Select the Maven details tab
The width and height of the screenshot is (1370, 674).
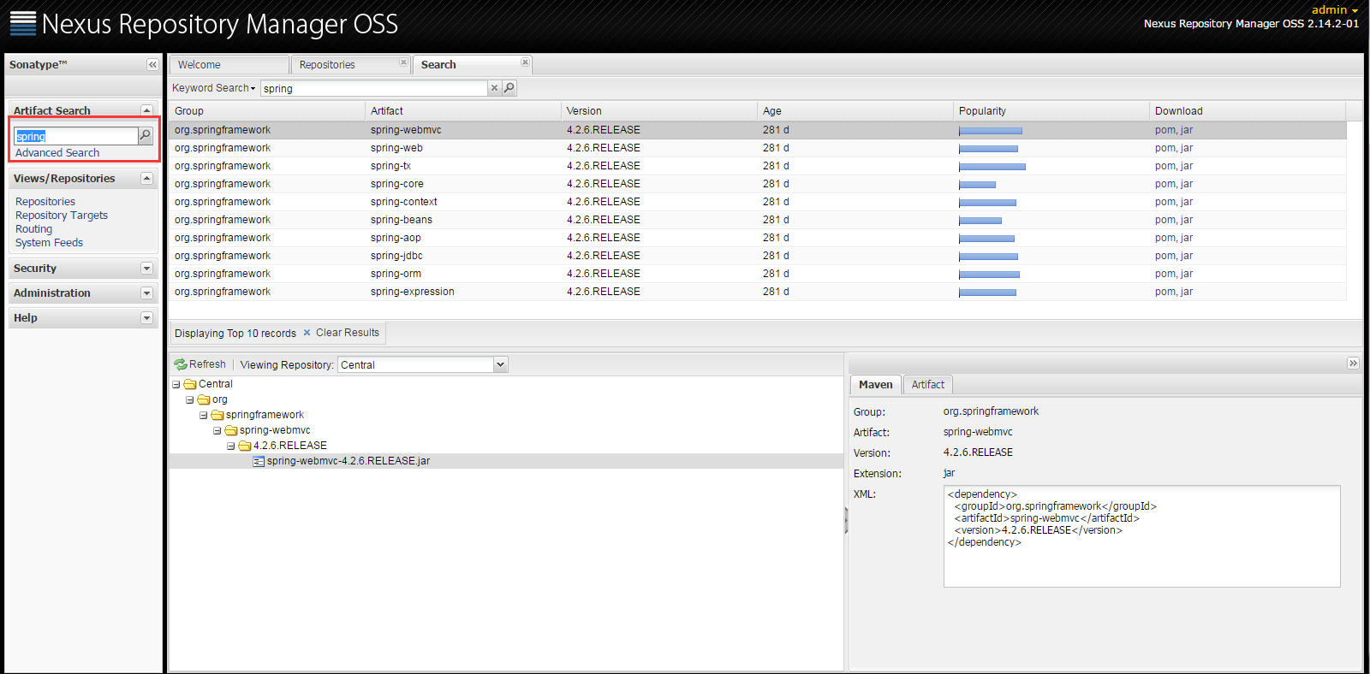tap(875, 385)
